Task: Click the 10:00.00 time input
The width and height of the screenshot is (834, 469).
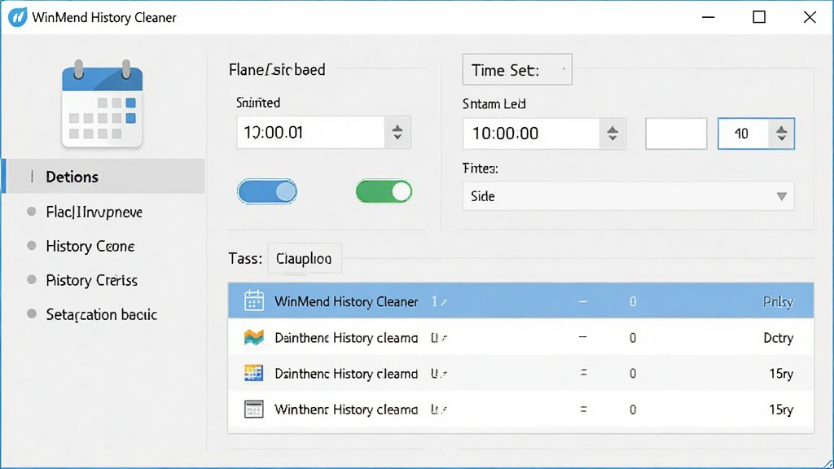Action: (531, 134)
